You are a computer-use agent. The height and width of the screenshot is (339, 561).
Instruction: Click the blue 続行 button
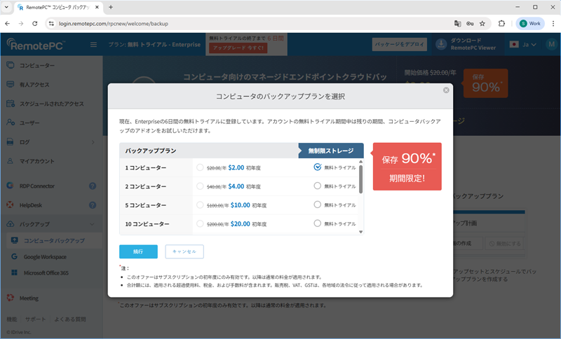click(138, 251)
